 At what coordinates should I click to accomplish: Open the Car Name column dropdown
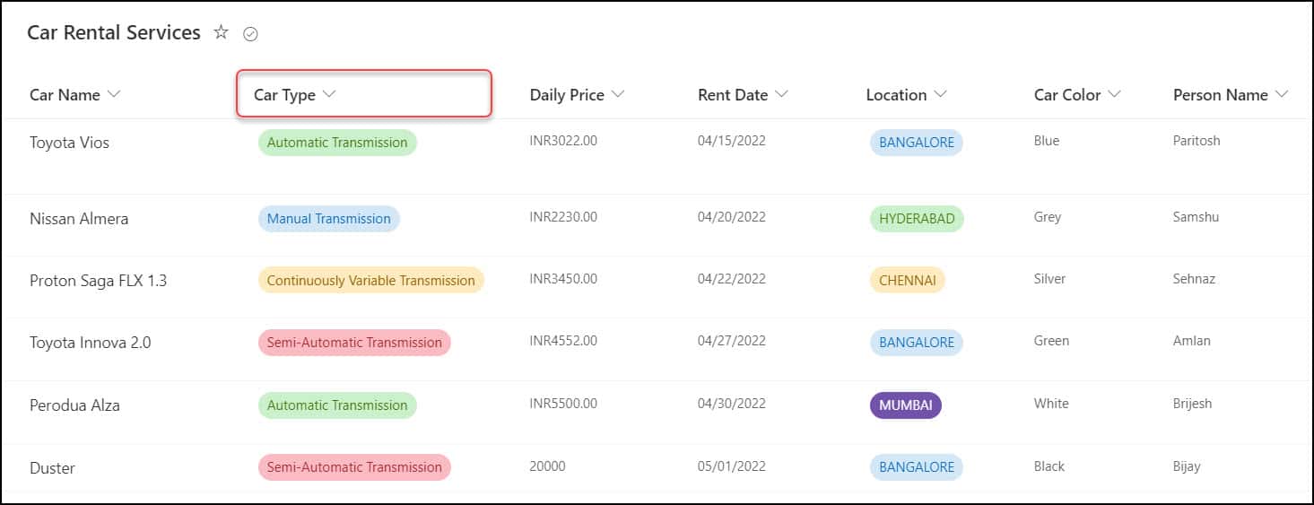coord(113,94)
